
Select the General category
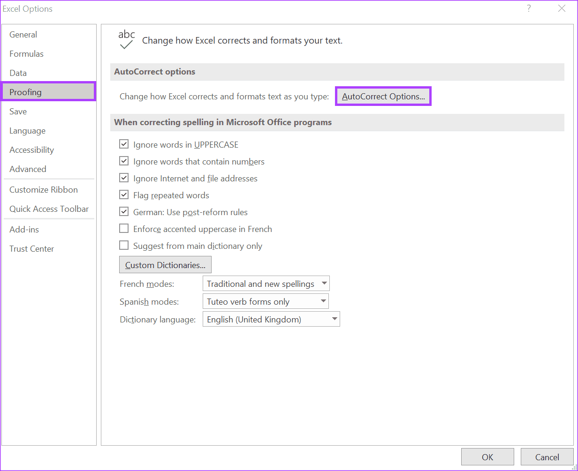click(49, 35)
